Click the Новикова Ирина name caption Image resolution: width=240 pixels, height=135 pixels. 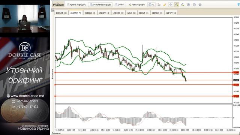(x=33, y=128)
